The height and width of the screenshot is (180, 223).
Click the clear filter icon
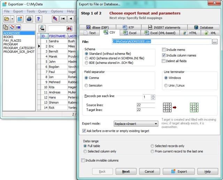[69, 28]
